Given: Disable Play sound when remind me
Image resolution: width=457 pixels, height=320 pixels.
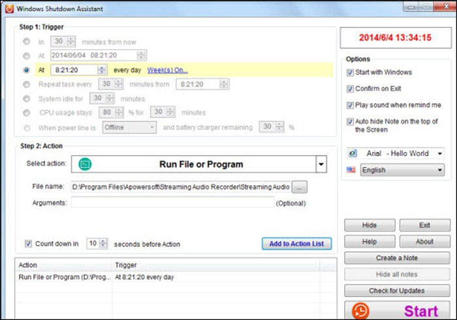Looking at the screenshot, I should (349, 105).
